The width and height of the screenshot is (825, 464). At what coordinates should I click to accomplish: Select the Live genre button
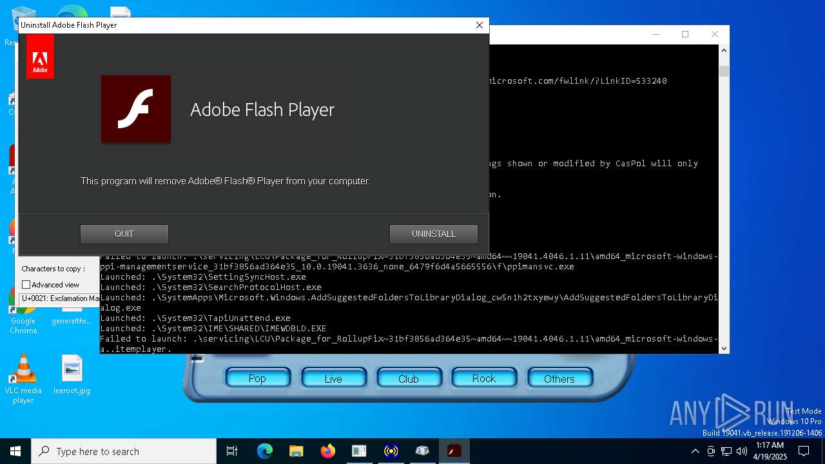click(333, 379)
